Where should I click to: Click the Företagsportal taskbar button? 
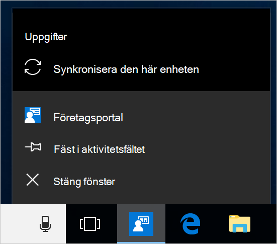[141, 224]
